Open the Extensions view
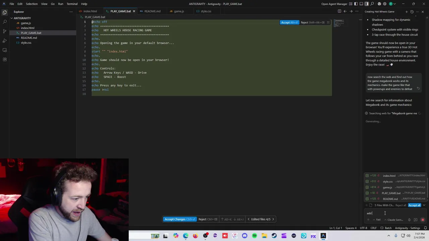The image size is (429, 241). pyautogui.click(x=5, y=59)
